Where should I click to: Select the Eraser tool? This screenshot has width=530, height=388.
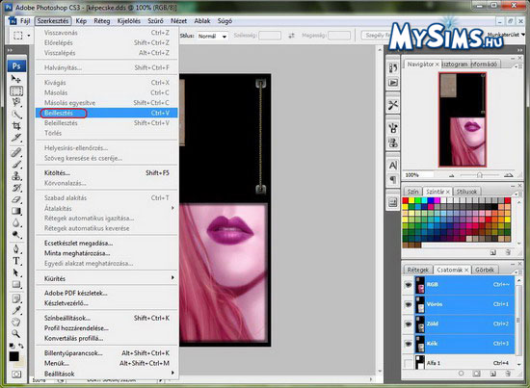coord(15,199)
